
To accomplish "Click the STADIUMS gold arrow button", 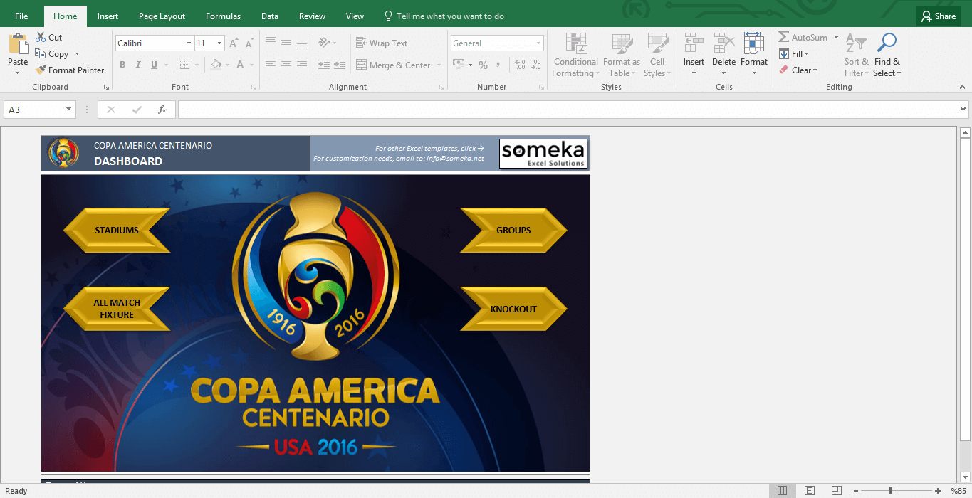I will coord(117,231).
